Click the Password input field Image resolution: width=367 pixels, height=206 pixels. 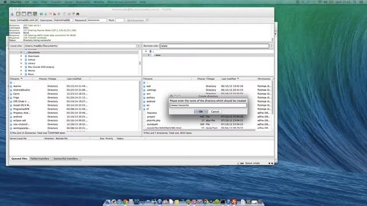click(97, 21)
